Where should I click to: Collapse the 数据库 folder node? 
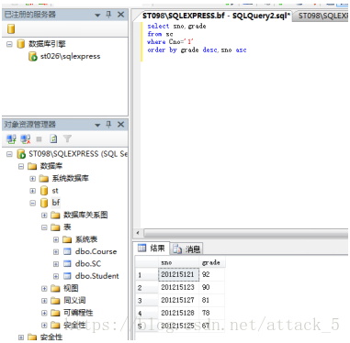coord(21,166)
